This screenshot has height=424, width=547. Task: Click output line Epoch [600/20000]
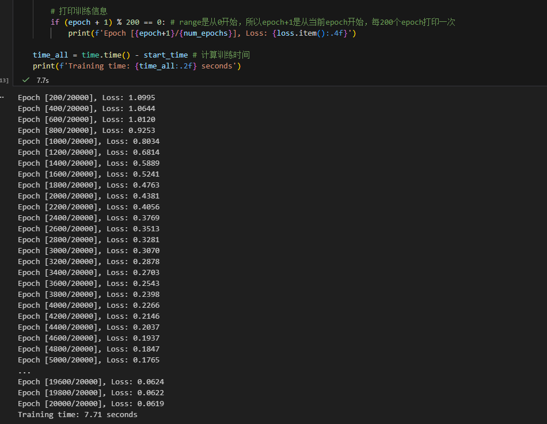[86, 119]
